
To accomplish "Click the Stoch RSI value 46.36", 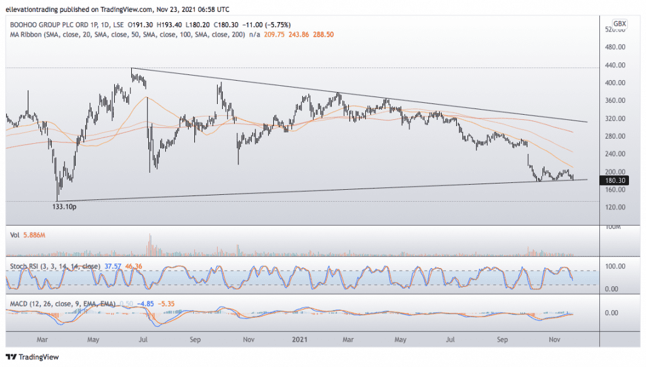I will pos(134,267).
